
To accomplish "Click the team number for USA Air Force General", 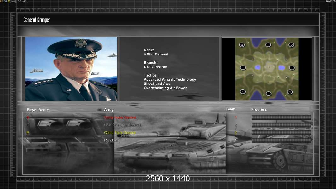I will (x=236, y=125).
